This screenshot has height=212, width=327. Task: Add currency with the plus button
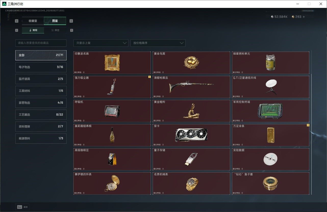coord(304,17)
